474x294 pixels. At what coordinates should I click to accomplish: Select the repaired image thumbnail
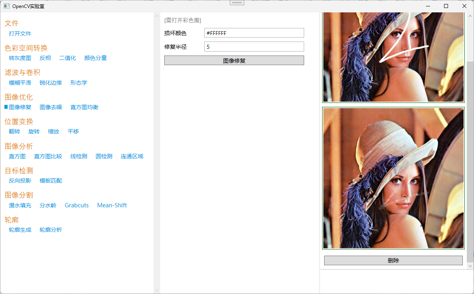393,178
